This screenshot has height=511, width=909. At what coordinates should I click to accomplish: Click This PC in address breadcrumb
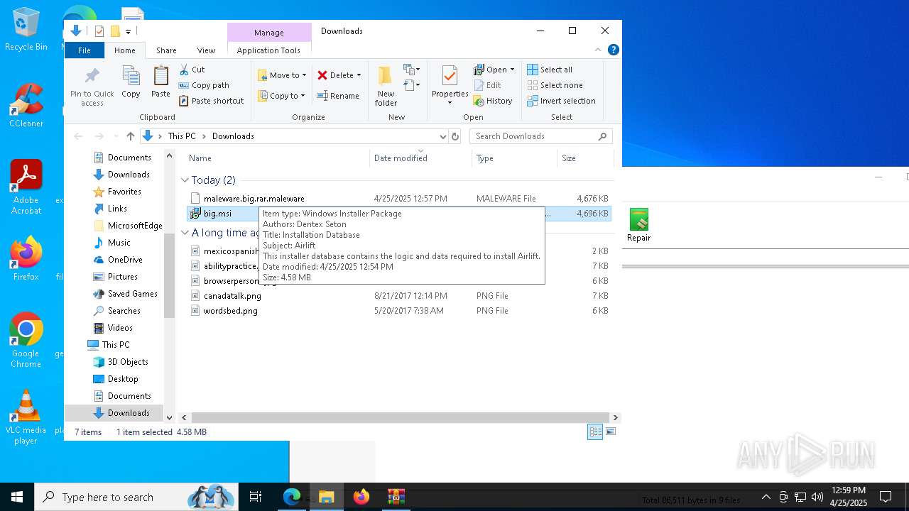coord(182,136)
